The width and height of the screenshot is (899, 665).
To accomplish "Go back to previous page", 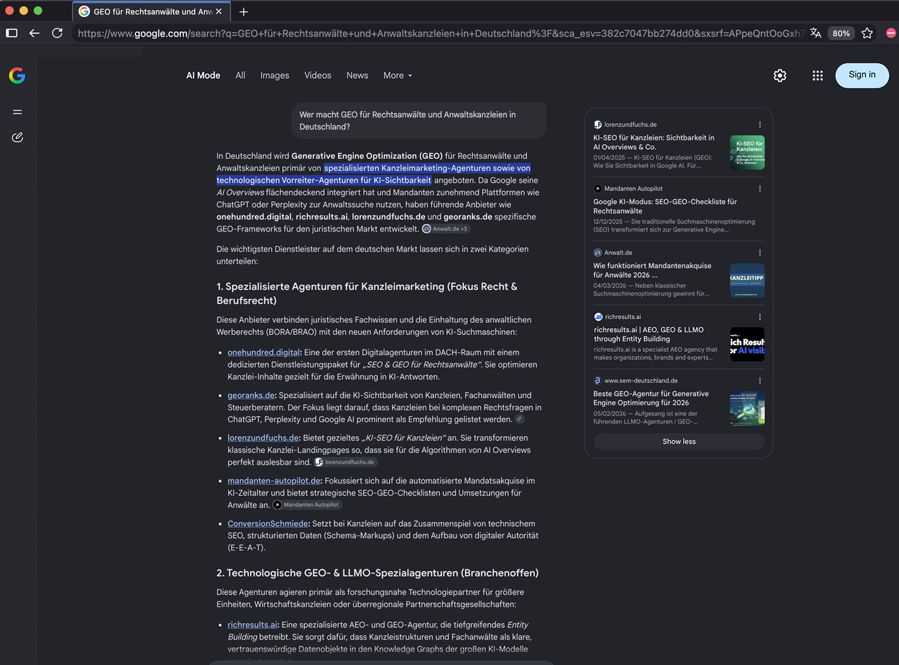I will 34,33.
